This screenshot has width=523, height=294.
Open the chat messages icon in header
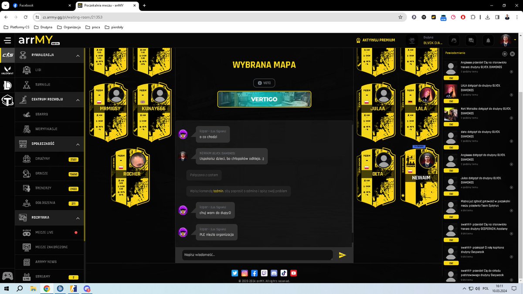coord(471,40)
